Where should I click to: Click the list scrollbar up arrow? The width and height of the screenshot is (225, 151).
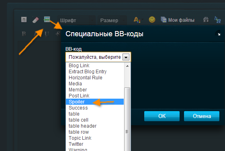127,66
